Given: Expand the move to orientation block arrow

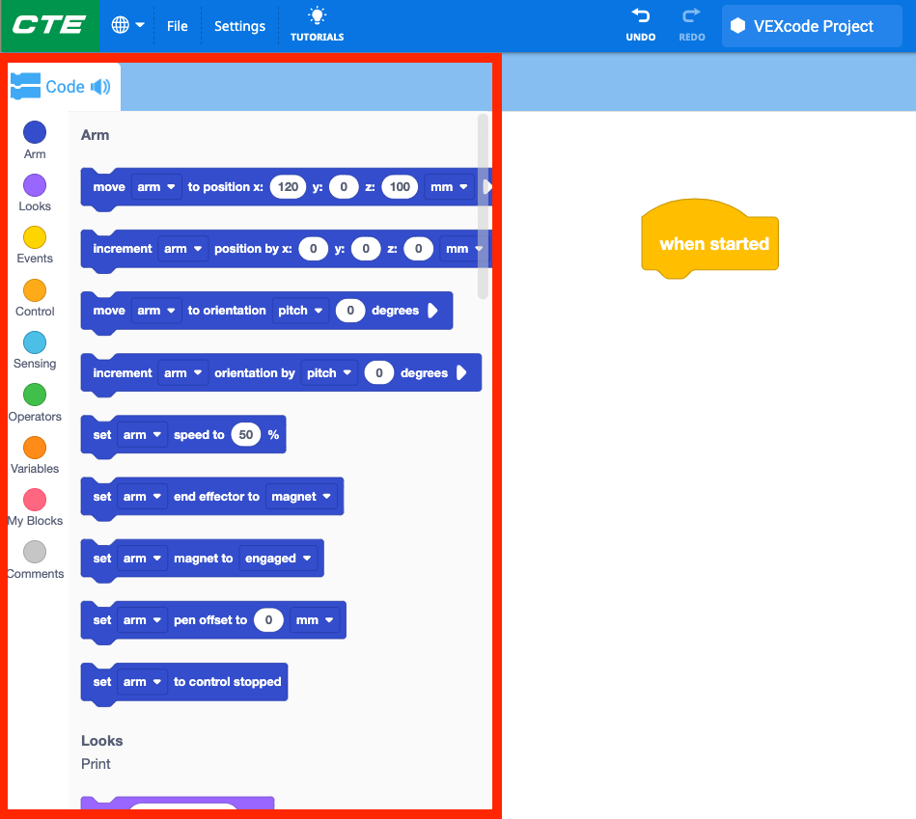Looking at the screenshot, I should 432,311.
